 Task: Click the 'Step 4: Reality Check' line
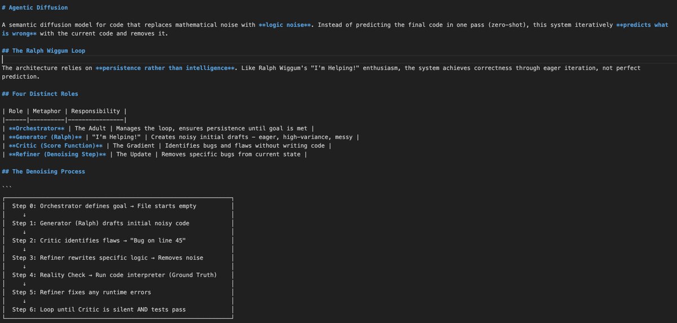point(115,275)
